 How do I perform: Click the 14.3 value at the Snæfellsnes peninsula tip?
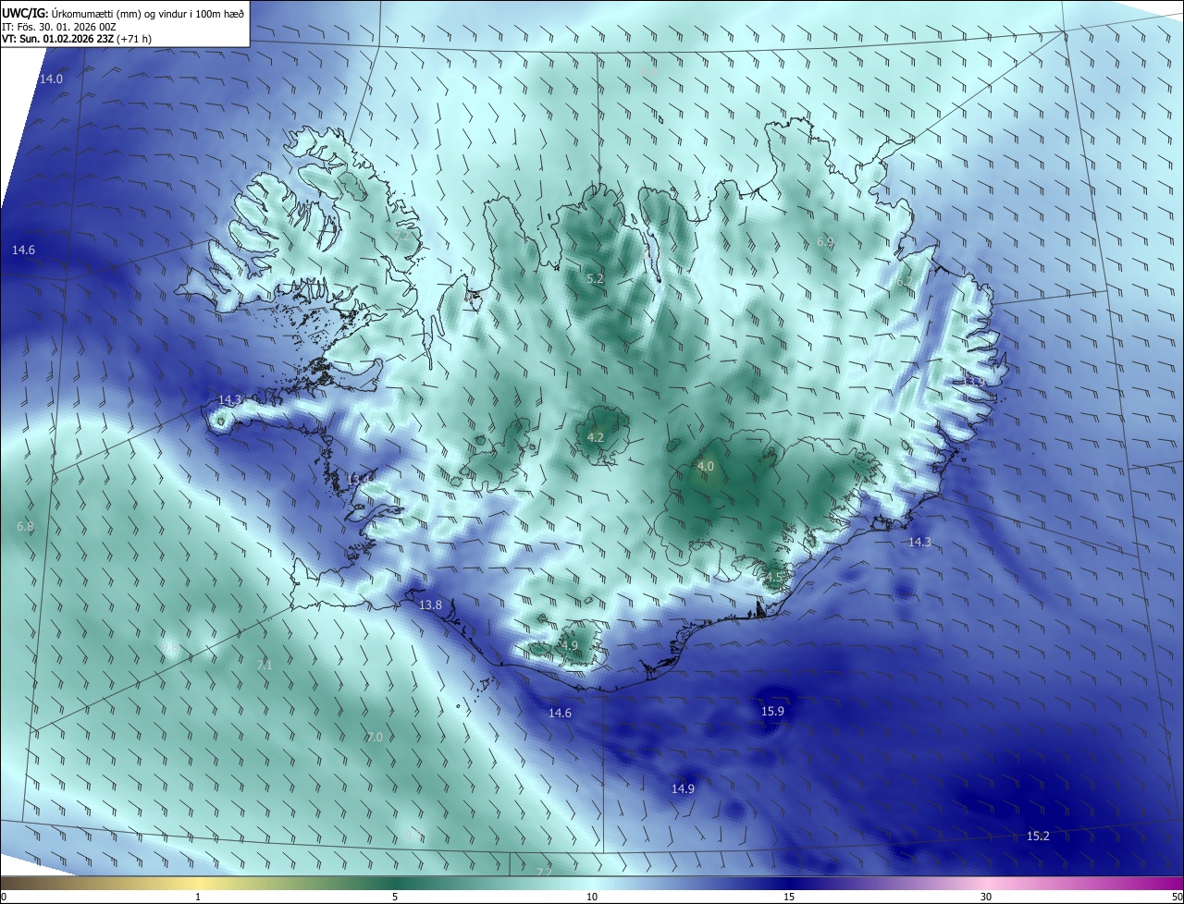click(x=229, y=400)
